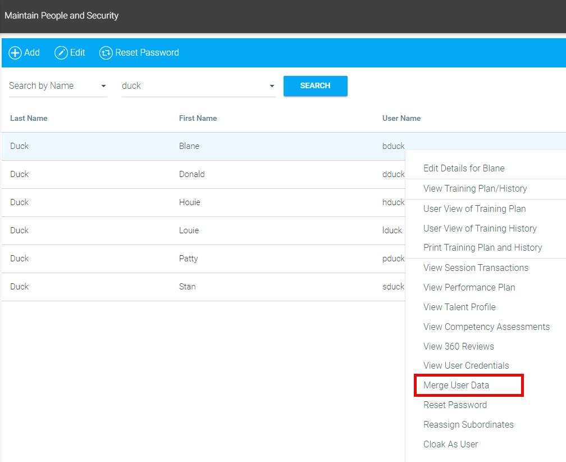
Task: Choose View Talent Profile from menu
Action: (x=459, y=307)
